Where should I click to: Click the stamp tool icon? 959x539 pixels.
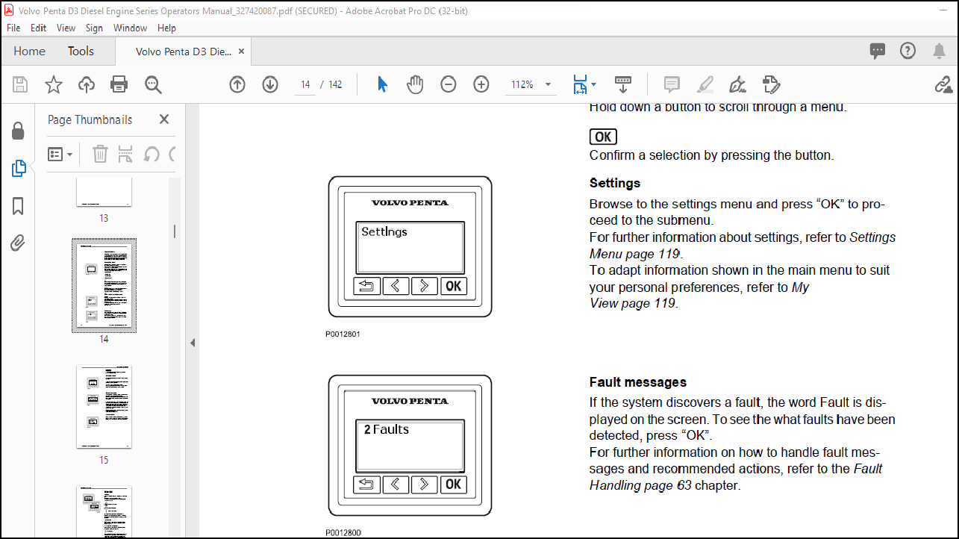771,84
